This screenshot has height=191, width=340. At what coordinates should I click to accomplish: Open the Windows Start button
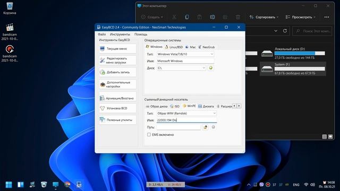click(8, 185)
